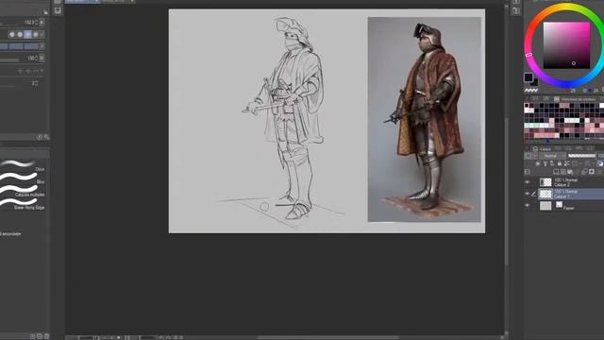The width and height of the screenshot is (604, 340).
Task: Click the New vector layer icon
Action: [x=563, y=172]
